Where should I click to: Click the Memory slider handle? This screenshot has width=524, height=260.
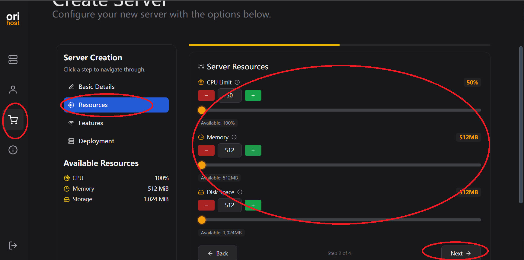pos(202,165)
